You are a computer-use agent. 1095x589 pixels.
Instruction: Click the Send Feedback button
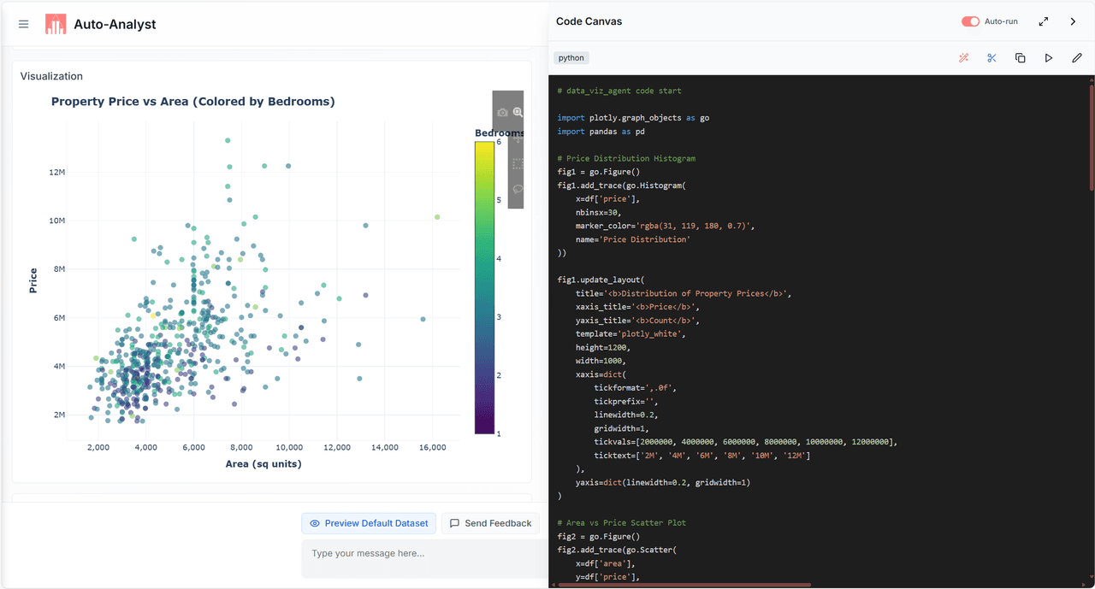pyautogui.click(x=490, y=523)
